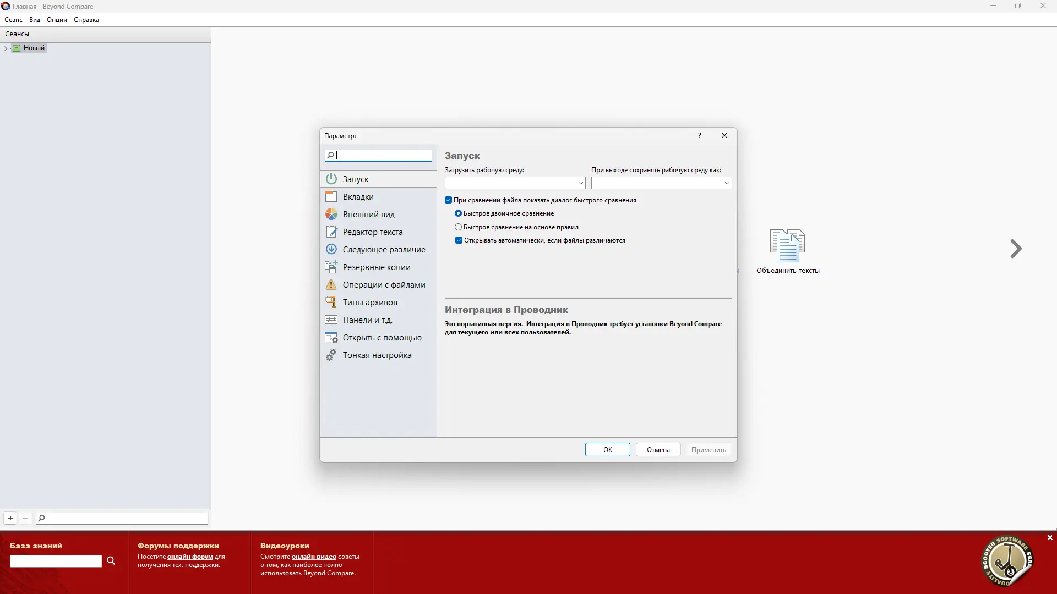Click knowledge base search magnifier icon
This screenshot has width=1057, height=594.
coord(111,560)
